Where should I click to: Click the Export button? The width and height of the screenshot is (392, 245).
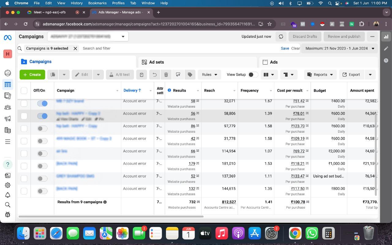351,74
